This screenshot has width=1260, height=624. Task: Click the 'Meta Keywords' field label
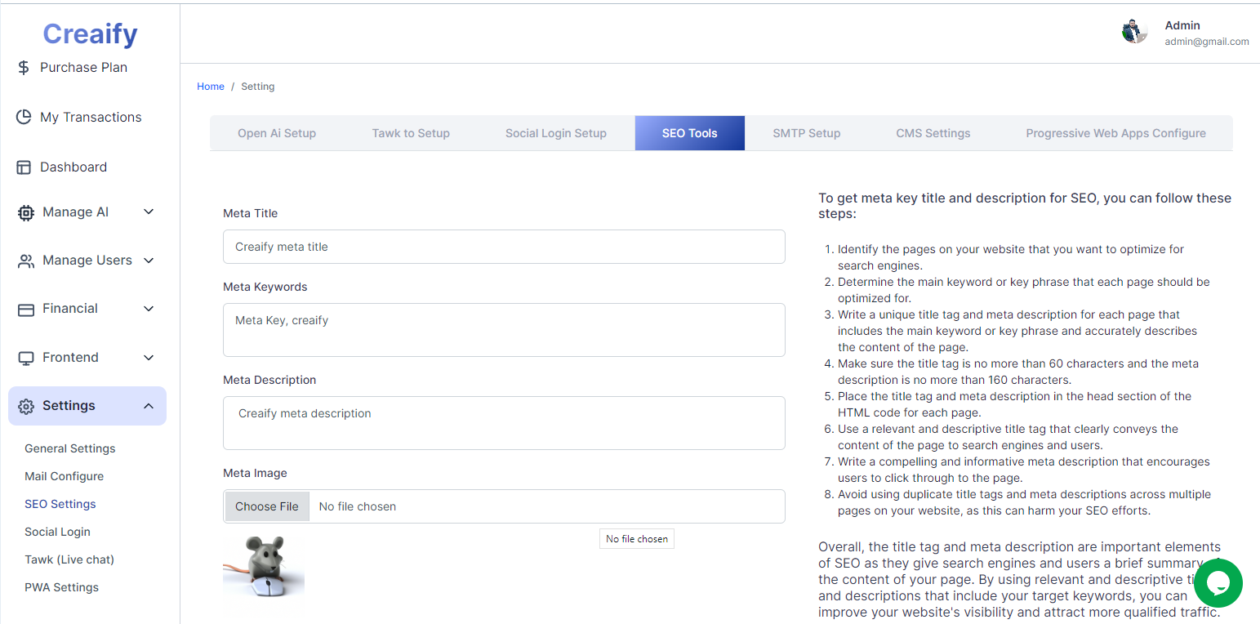pos(265,287)
